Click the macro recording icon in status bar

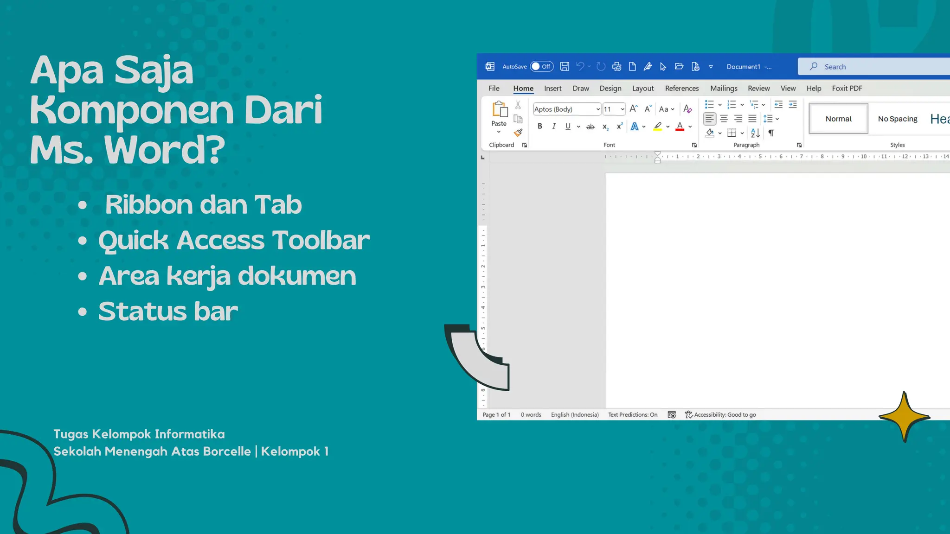pos(672,414)
